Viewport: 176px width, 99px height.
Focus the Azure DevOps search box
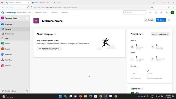135,12
